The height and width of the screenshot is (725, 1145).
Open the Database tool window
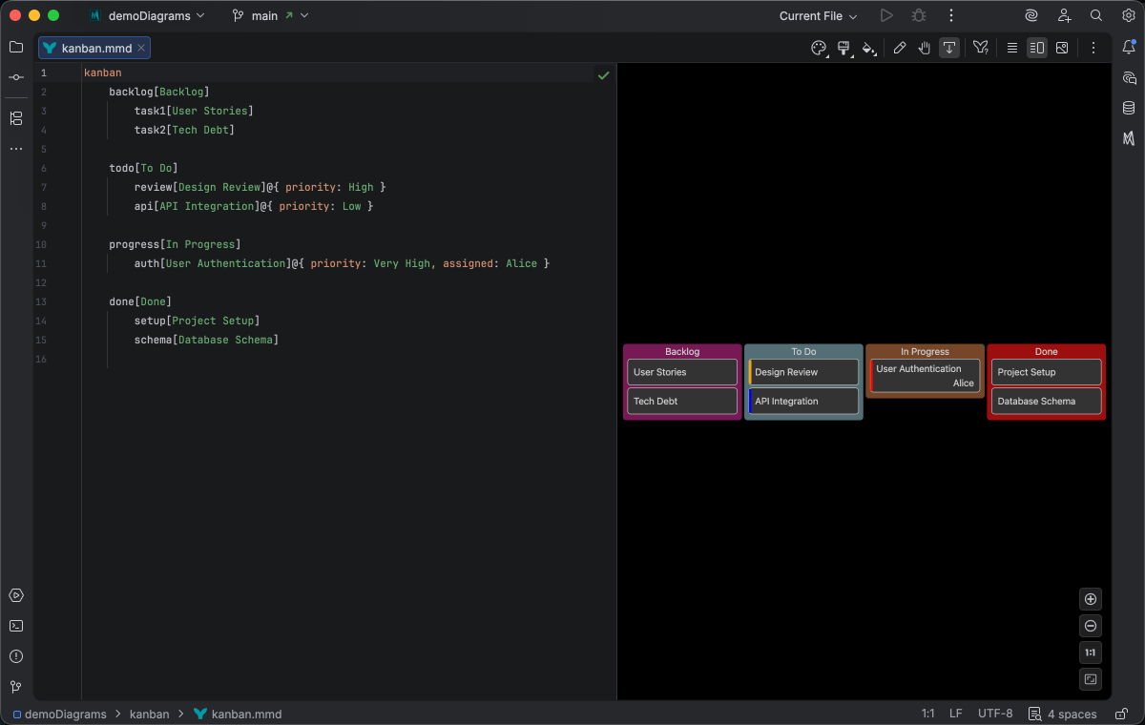[1129, 108]
